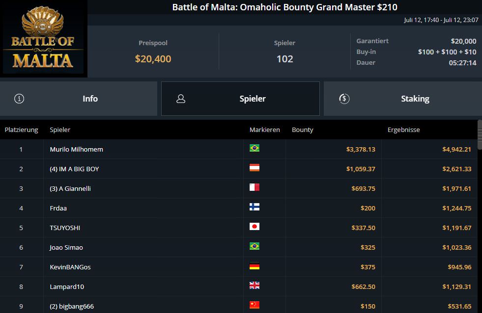Select the Spieler tab
Viewport: 482px width, 313px height.
click(240, 99)
